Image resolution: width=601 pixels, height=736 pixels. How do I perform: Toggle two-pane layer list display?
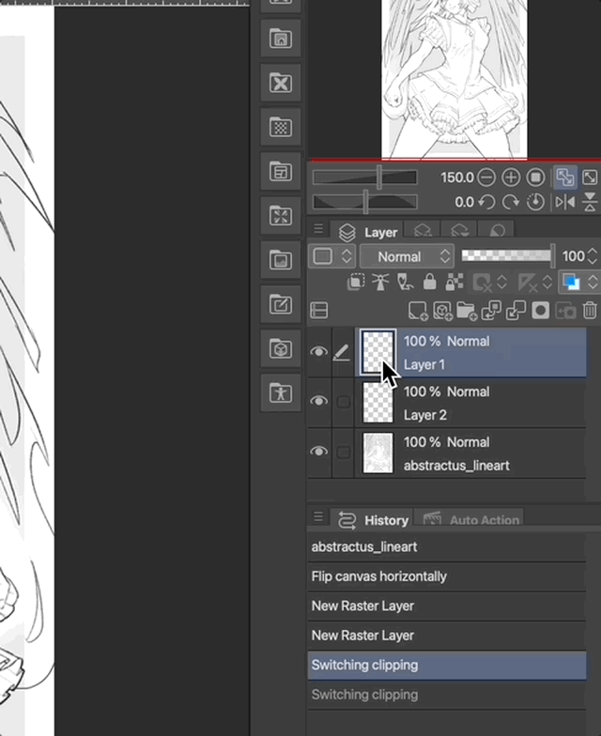(319, 310)
